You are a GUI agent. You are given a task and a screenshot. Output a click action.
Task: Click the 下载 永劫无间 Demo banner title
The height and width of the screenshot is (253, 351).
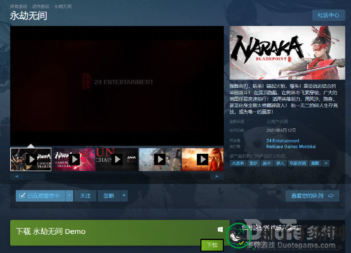[50, 231]
